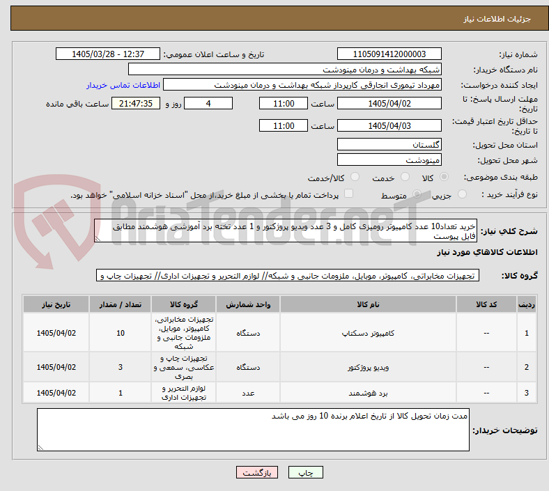Viewport: 549px width, 491px height.
Task: Click the لوازم التحریر و تجهیزات اداری group cell
Action: tap(184, 393)
